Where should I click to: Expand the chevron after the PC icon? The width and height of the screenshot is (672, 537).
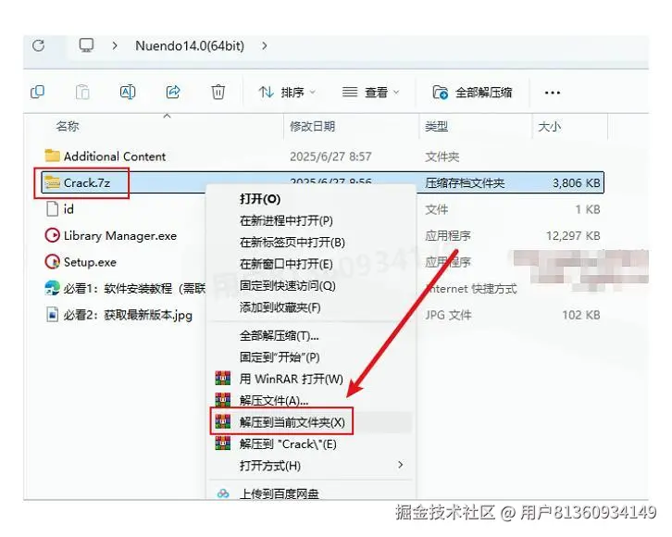114,45
